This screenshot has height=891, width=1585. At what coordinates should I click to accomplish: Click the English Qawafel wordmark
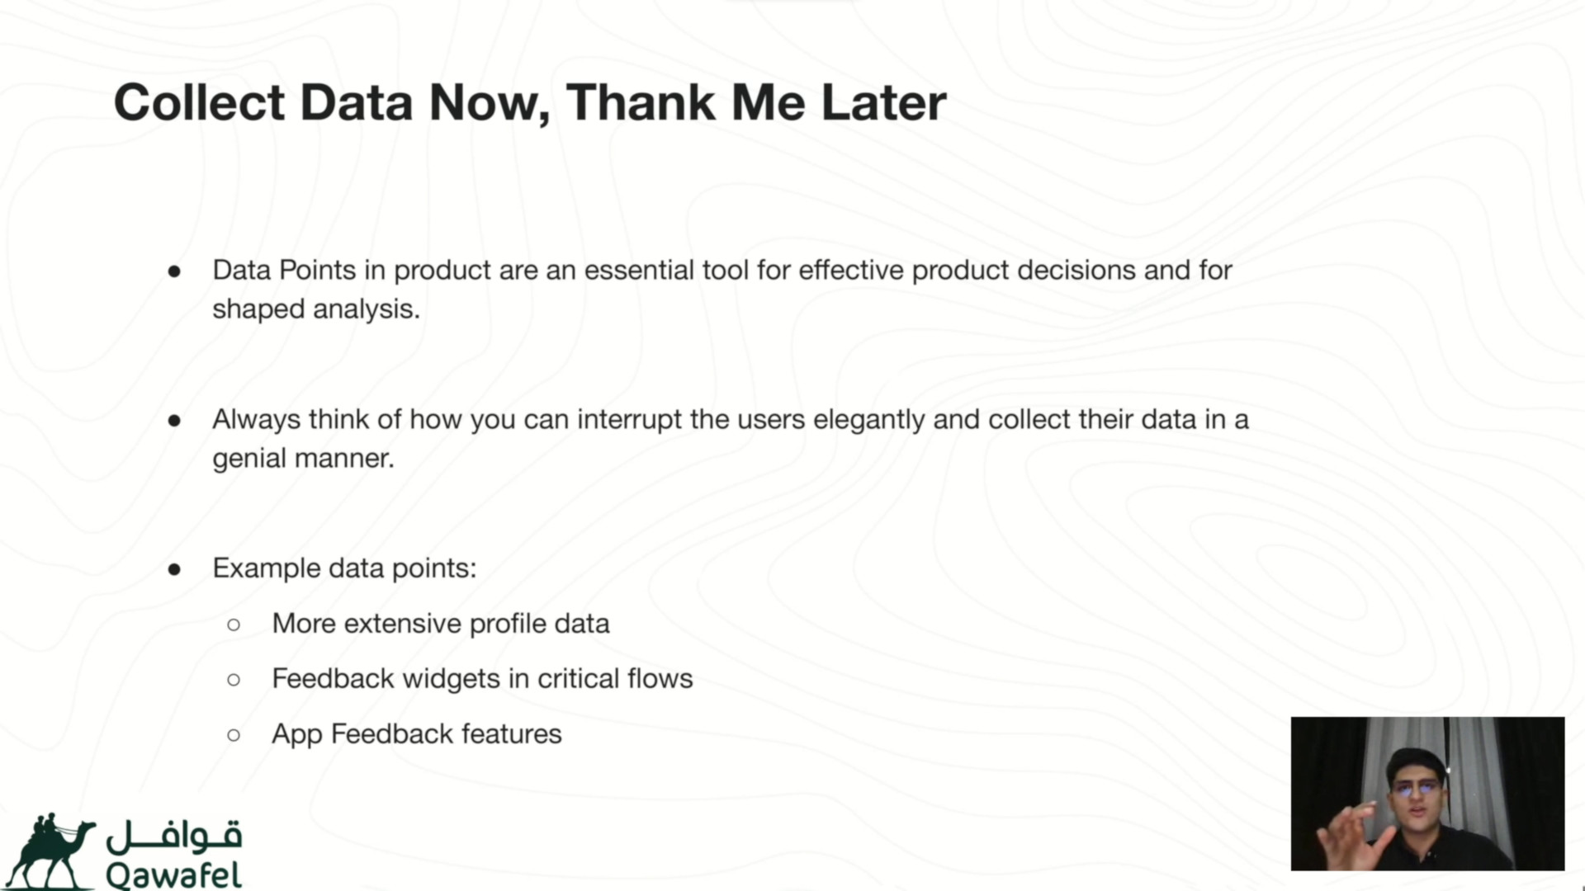(x=173, y=874)
